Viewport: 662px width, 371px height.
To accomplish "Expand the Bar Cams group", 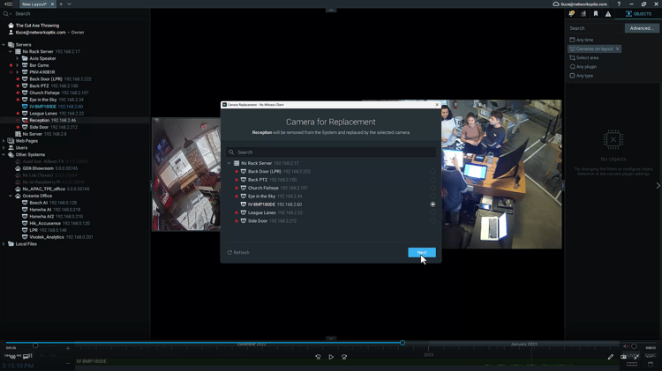I will pos(18,65).
